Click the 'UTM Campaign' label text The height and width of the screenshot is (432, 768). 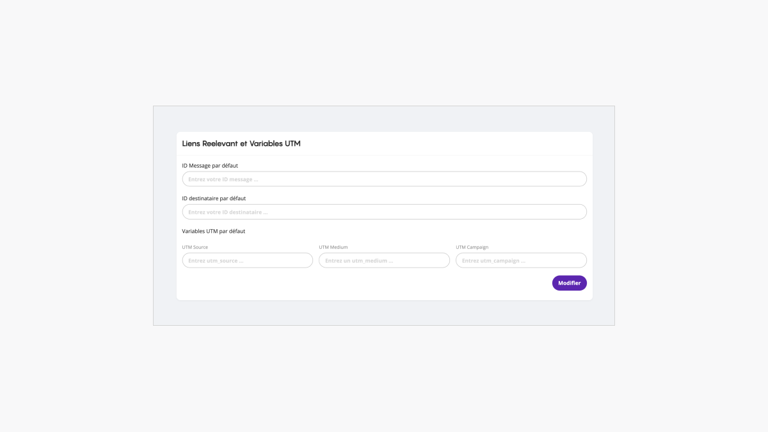click(x=472, y=247)
